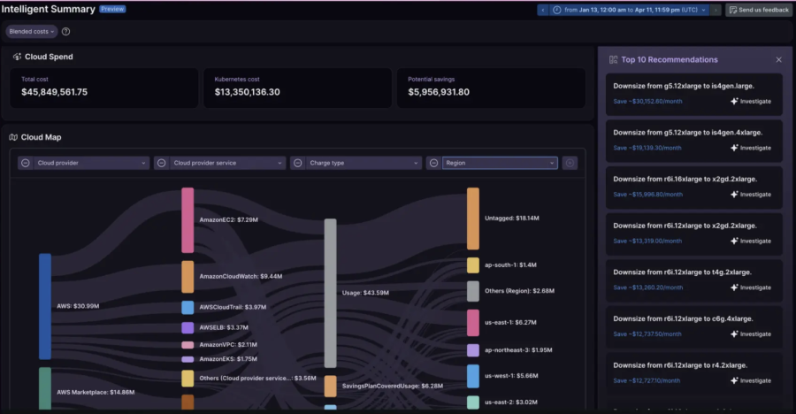Viewport: 796px width, 414px height.
Task: Select the AWS Marketplace node bar
Action: click(x=45, y=388)
